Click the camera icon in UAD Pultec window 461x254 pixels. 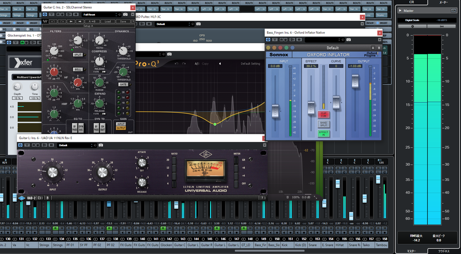[x=198, y=24]
